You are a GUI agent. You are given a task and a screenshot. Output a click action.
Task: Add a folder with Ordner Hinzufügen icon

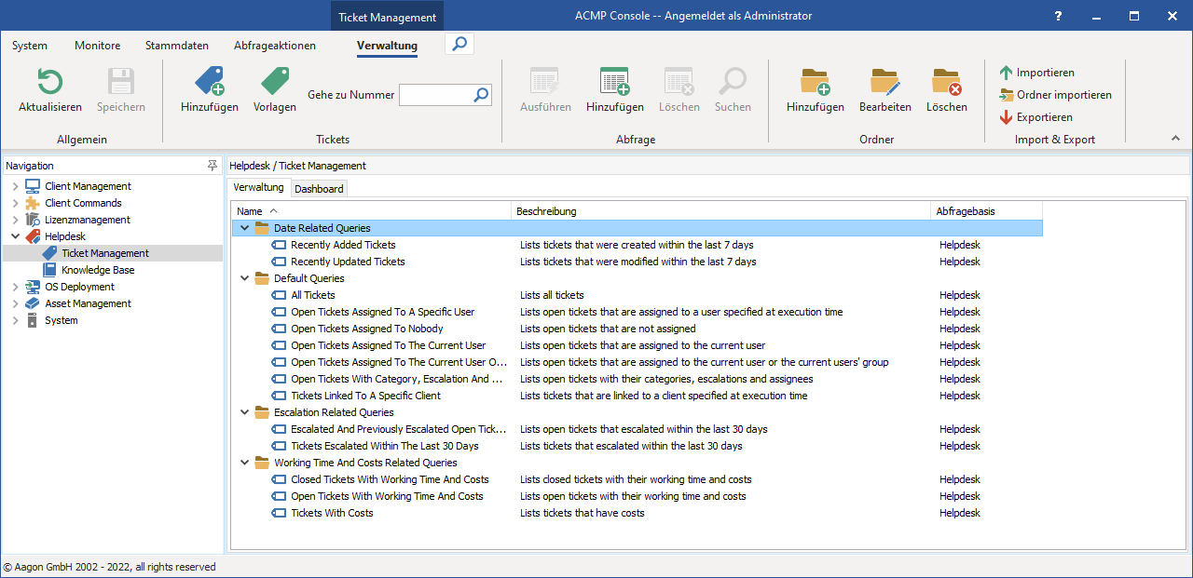point(816,82)
